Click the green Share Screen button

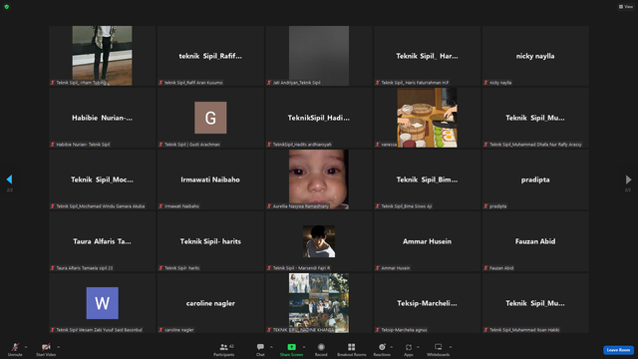pyautogui.click(x=291, y=349)
